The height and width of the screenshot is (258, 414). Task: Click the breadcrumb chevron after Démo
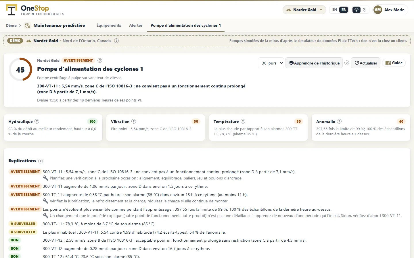point(20,26)
